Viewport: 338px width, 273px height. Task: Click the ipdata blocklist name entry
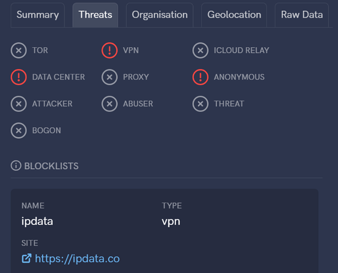(37, 222)
